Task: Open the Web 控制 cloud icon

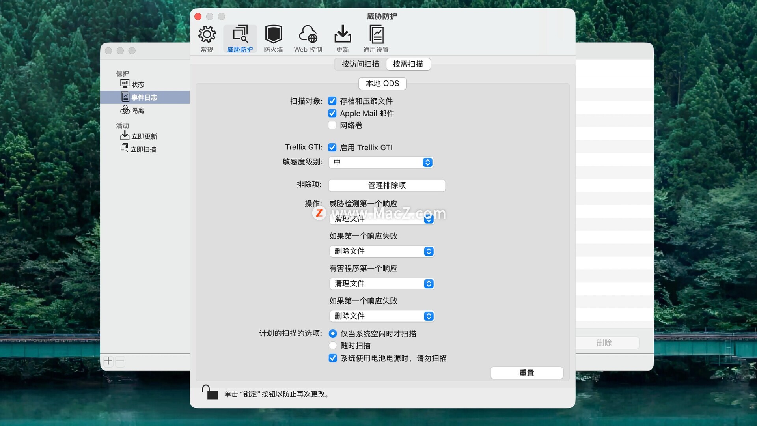Action: pyautogui.click(x=308, y=34)
